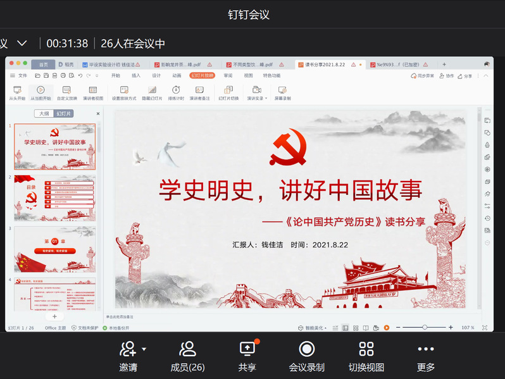Switch to reading view book icon

tap(366, 328)
